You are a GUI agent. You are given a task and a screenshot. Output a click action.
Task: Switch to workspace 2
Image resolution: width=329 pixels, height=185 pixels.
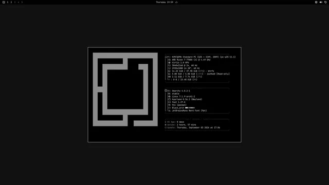11,2
